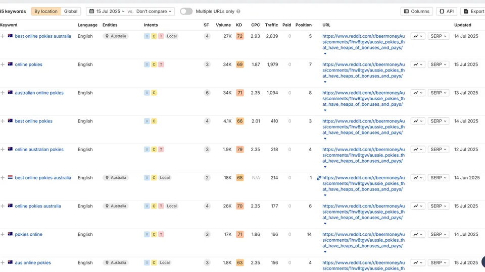This screenshot has width=485, height=272.
Task: Click KD score 79 badge
Action: click(x=239, y=150)
